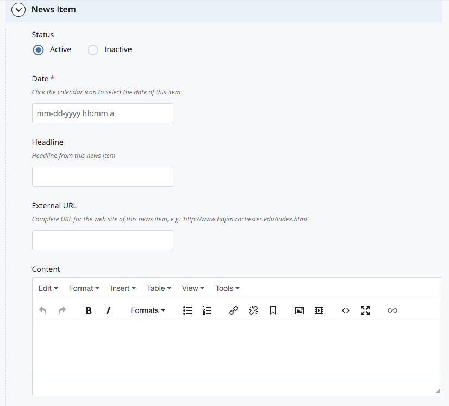Click the insert media video icon
449x406 pixels.
pos(319,310)
